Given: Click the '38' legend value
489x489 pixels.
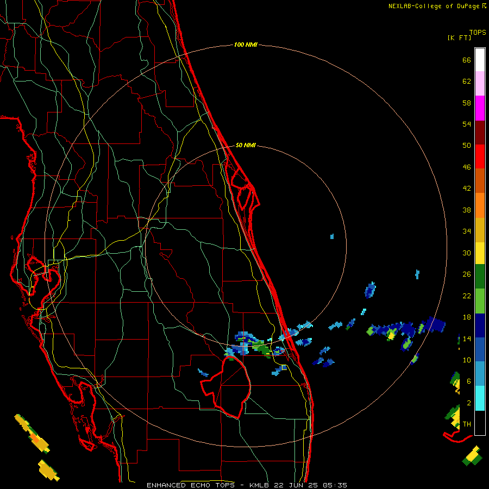Looking at the screenshot, I should (x=467, y=210).
